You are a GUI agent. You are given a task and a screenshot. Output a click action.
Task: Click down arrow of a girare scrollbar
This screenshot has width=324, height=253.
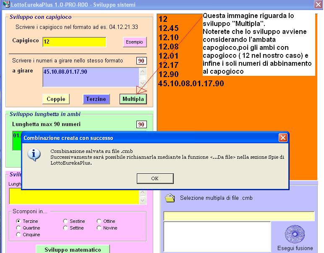pos(143,83)
